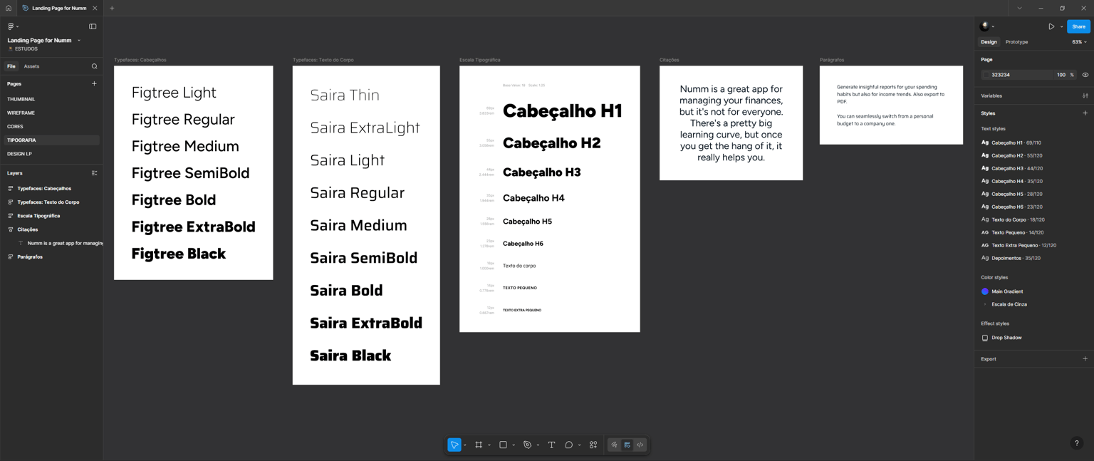Open Move tool options dropdown arrow
Screen dimensions: 1094x461
point(465,445)
